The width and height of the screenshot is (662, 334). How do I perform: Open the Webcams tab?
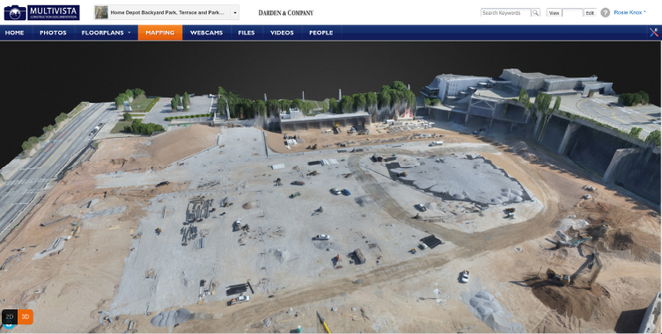pos(207,33)
